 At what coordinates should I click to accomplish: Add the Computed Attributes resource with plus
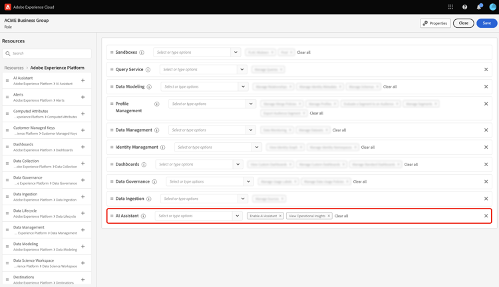(x=83, y=114)
